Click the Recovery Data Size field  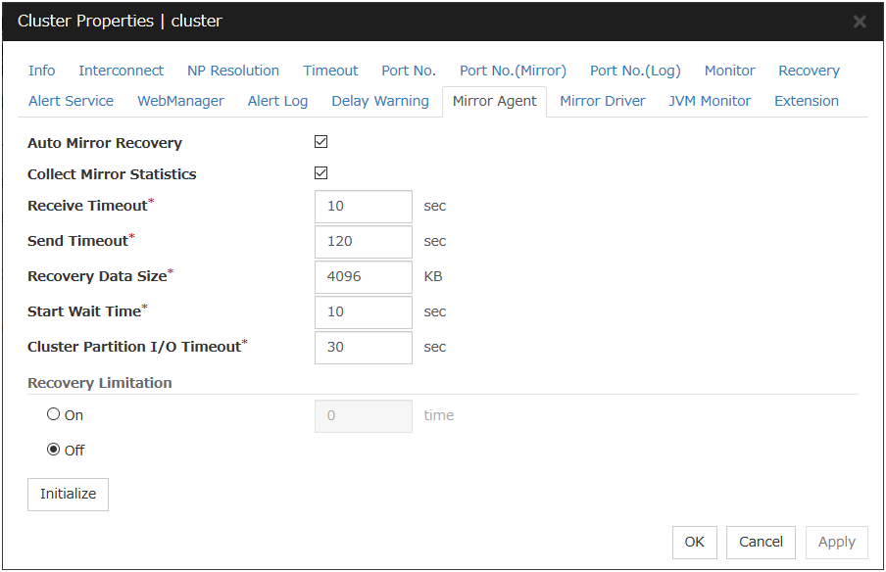[364, 277]
